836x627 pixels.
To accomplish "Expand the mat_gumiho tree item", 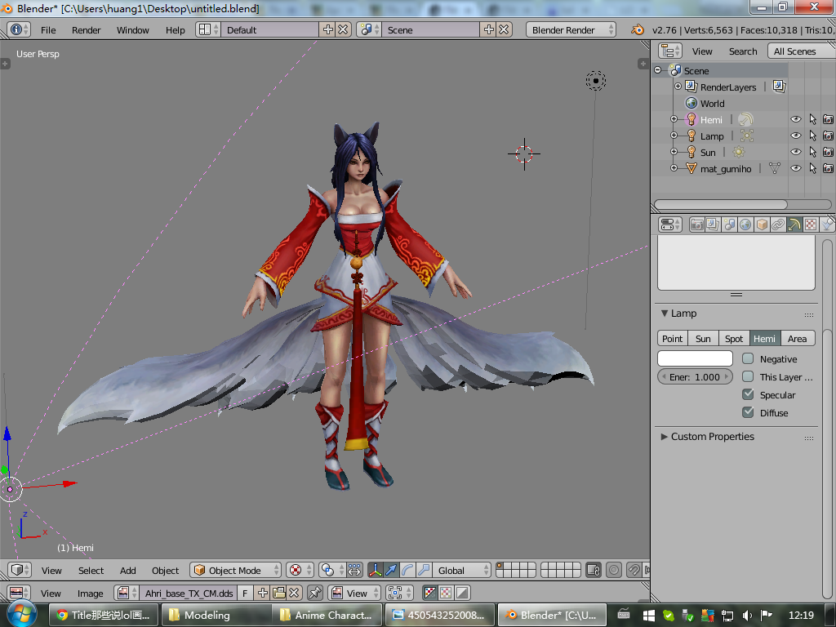I will click(674, 168).
